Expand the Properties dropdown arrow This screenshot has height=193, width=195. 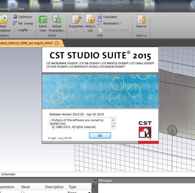pos(76,31)
